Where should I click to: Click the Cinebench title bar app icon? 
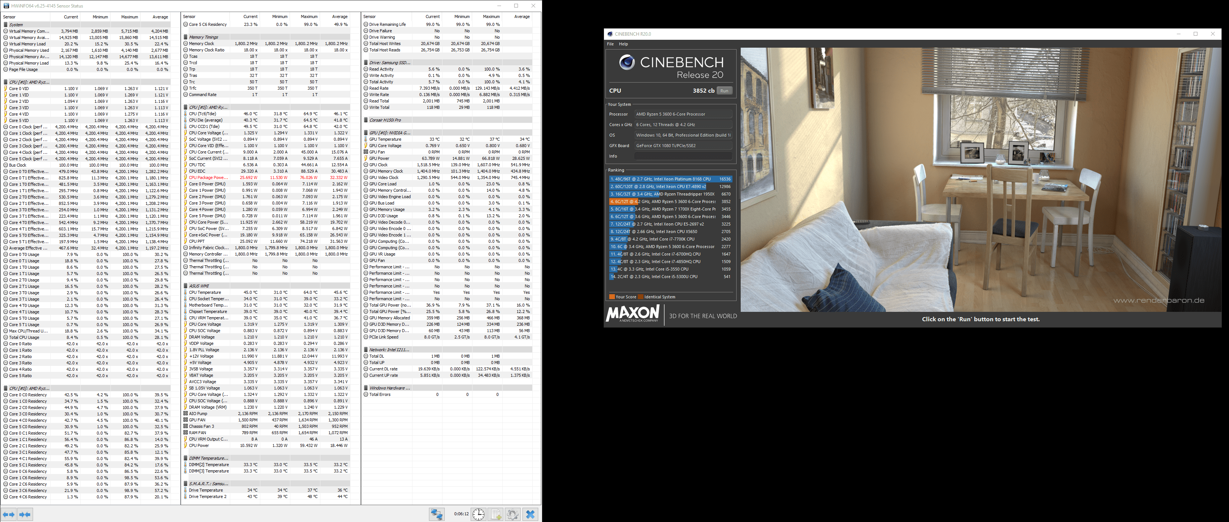[x=610, y=34]
